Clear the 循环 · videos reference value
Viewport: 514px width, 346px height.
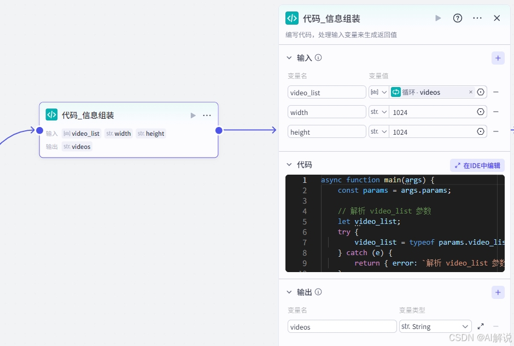click(471, 92)
